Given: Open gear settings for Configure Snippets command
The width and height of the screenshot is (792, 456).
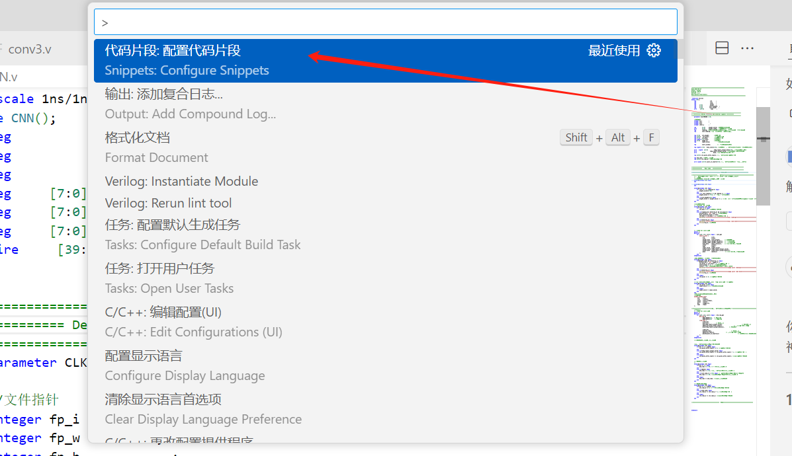Looking at the screenshot, I should (654, 50).
